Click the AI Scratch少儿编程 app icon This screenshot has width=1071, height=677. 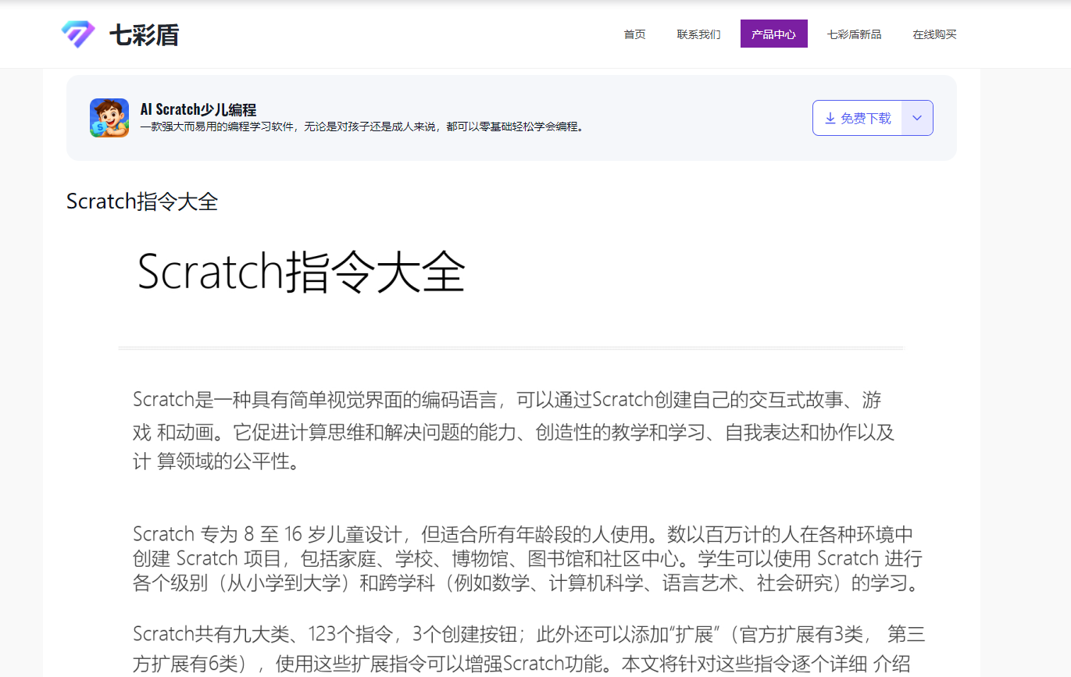109,118
